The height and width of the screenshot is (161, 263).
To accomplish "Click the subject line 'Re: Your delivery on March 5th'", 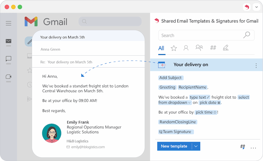I will coord(66,62).
